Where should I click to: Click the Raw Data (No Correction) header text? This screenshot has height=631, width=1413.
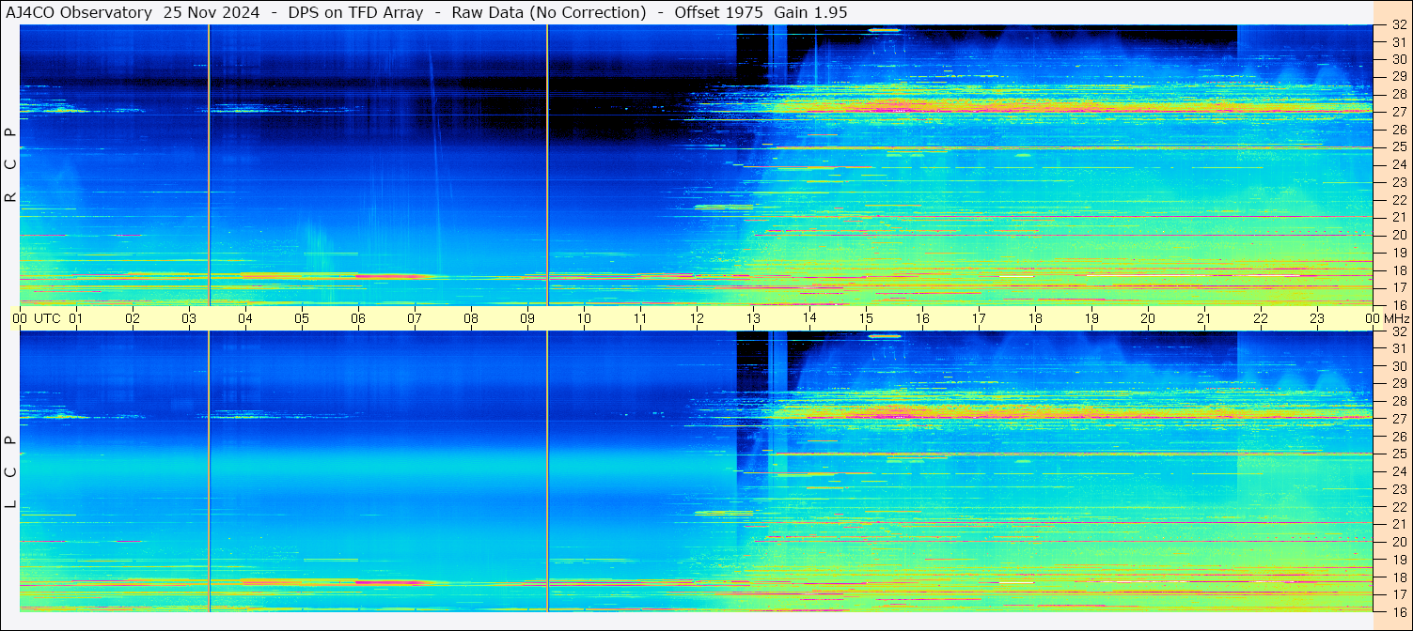[549, 12]
